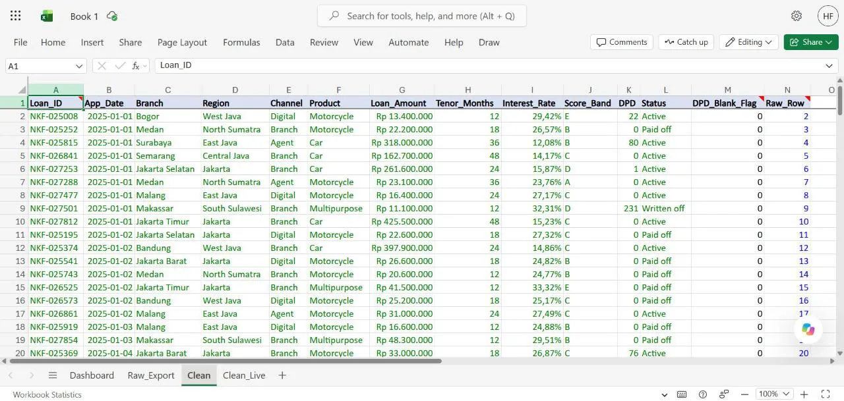Click Workbook Statistics in status bar

(x=47, y=394)
